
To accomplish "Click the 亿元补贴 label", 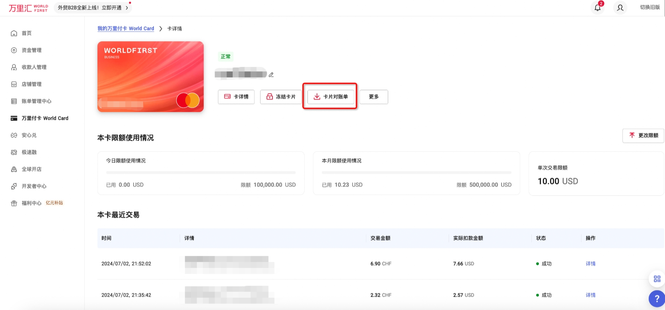I will (54, 203).
